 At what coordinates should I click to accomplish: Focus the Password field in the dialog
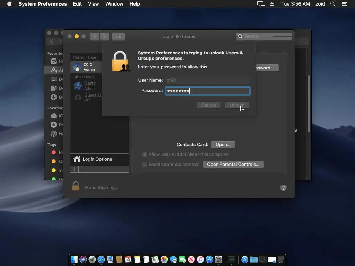[x=208, y=91]
